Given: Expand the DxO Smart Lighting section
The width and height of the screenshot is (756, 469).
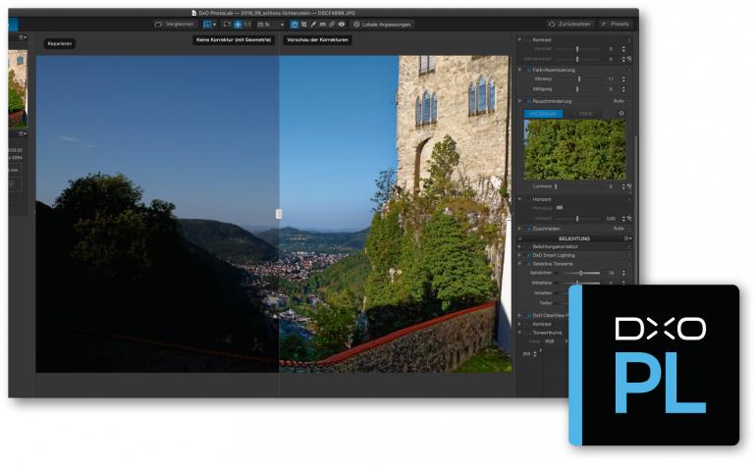Looking at the screenshot, I should point(519,255).
